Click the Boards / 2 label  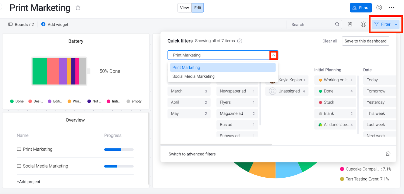click(24, 24)
